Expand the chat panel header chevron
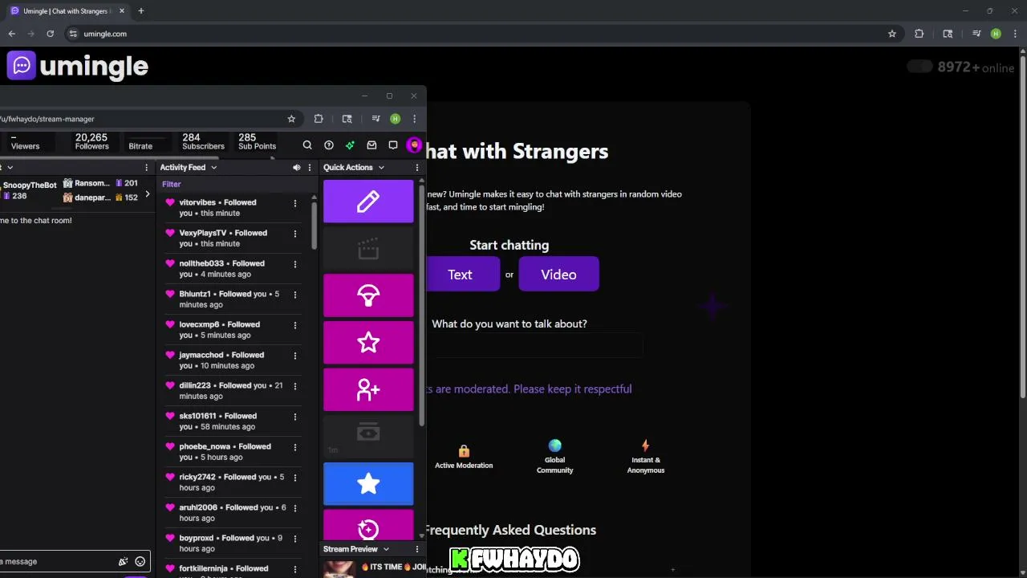Viewport: 1027px width, 578px height. click(10, 168)
